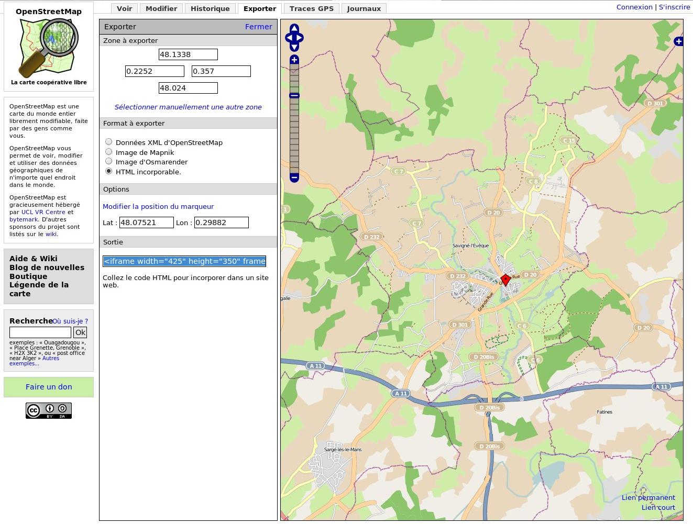Zoom out with bottom minus button
693x524 pixels.
pos(294,177)
